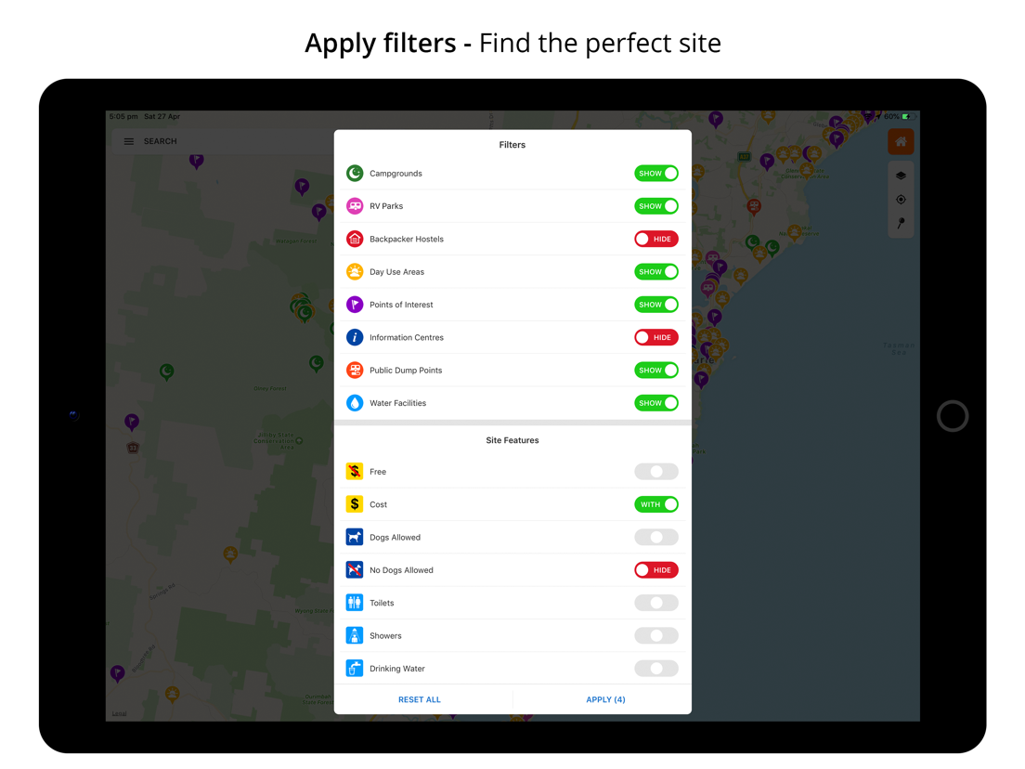This screenshot has width=1025, height=769.
Task: Click the Free no-dollar icon
Action: pyautogui.click(x=355, y=472)
